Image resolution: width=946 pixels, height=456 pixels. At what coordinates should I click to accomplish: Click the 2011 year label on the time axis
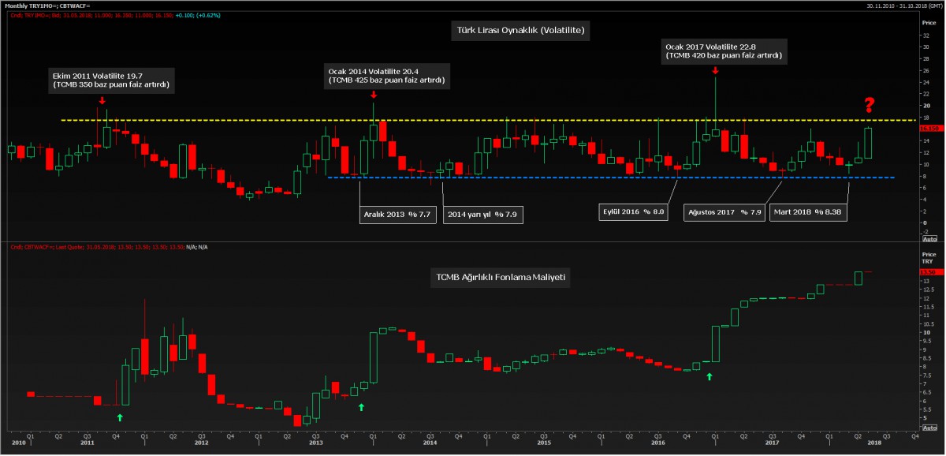pos(87,443)
